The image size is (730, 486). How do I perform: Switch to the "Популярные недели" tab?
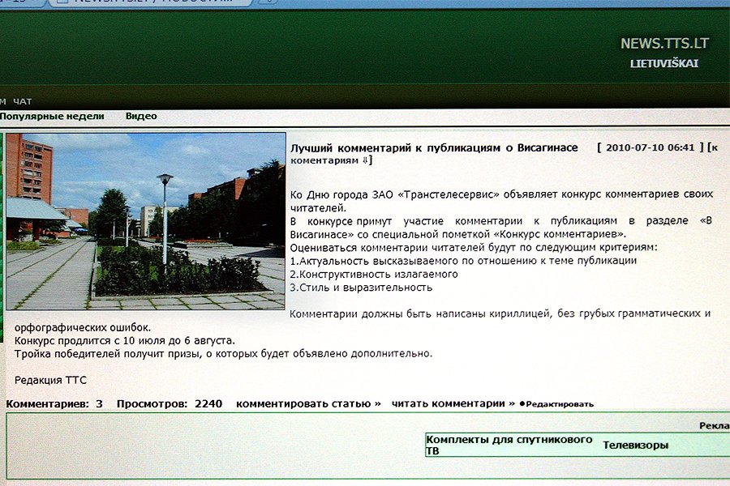(53, 115)
